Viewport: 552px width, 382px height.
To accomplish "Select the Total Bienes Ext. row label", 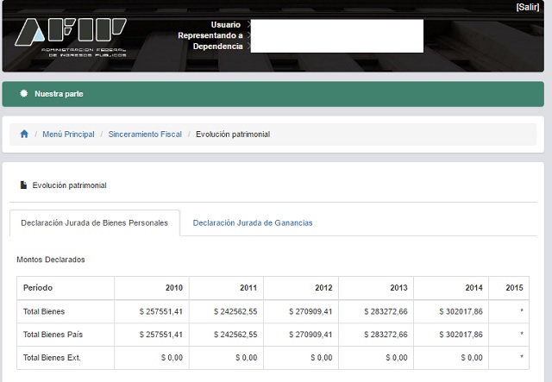I will pyautogui.click(x=52, y=357).
